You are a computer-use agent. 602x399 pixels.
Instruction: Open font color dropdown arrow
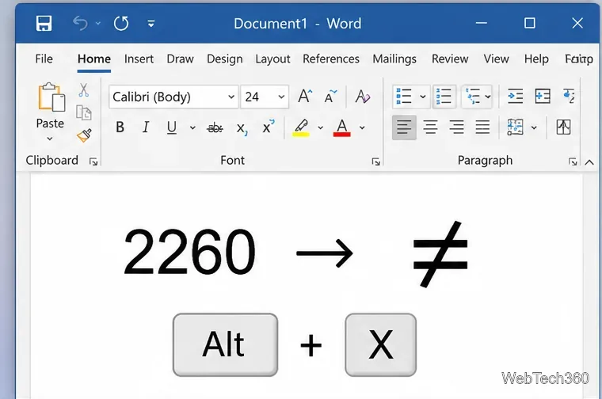(x=362, y=127)
